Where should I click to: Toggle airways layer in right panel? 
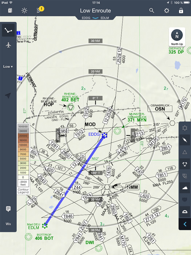pyautogui.click(x=185, y=140)
